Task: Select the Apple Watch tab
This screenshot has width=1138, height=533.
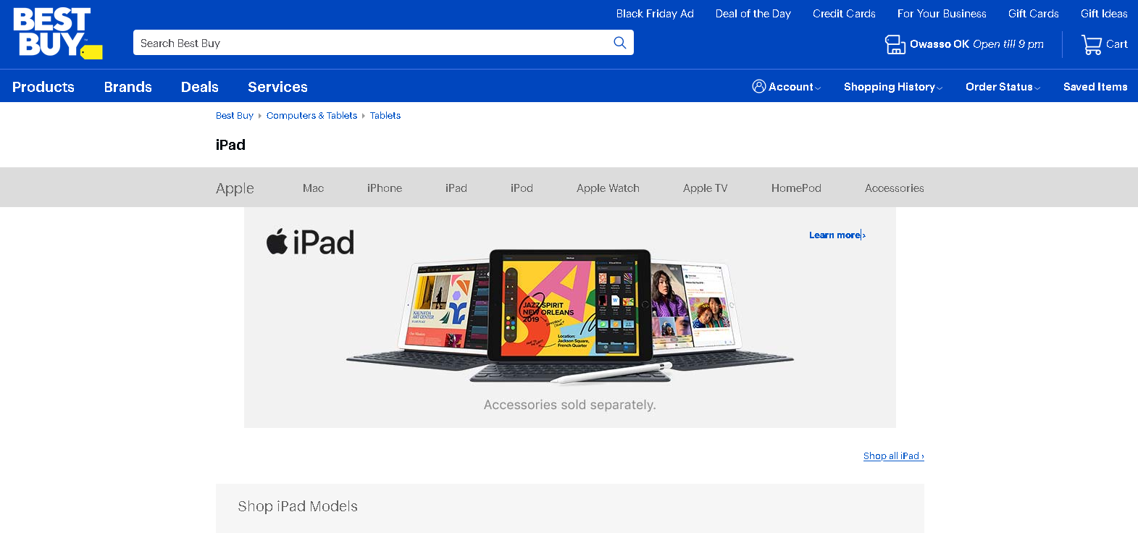Action: coord(607,188)
